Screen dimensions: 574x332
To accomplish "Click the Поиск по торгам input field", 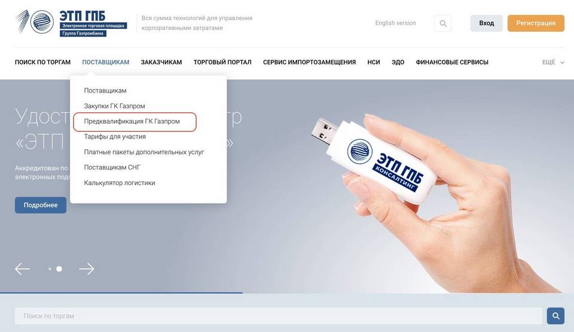I will click(x=278, y=316).
